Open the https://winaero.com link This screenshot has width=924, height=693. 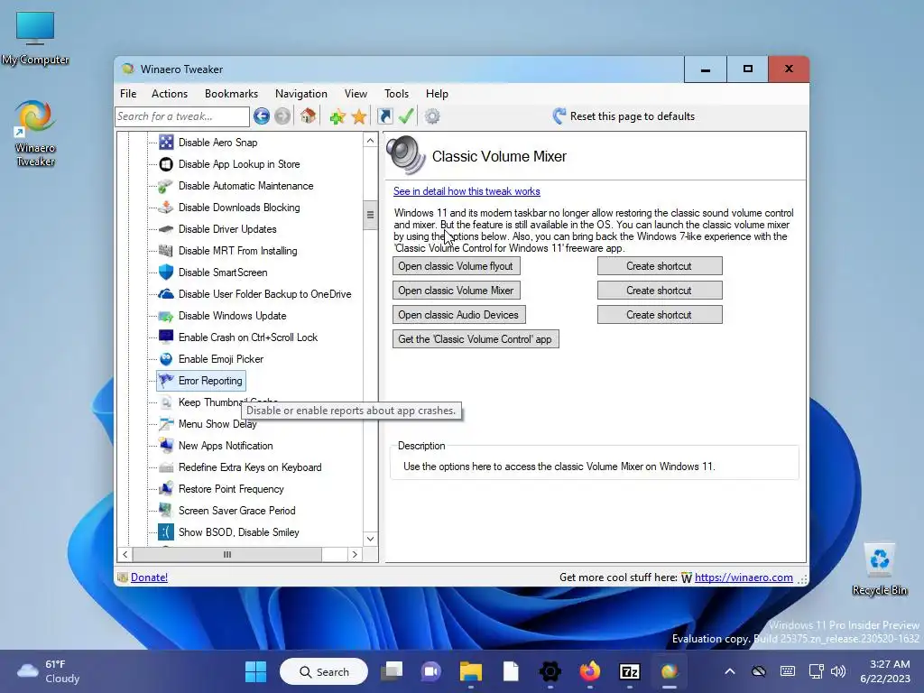tap(744, 577)
